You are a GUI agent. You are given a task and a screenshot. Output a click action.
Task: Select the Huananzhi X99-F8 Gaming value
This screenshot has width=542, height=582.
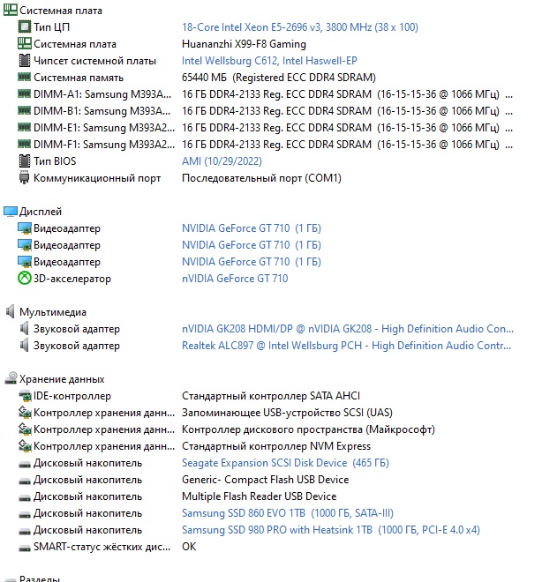pyautogui.click(x=244, y=44)
